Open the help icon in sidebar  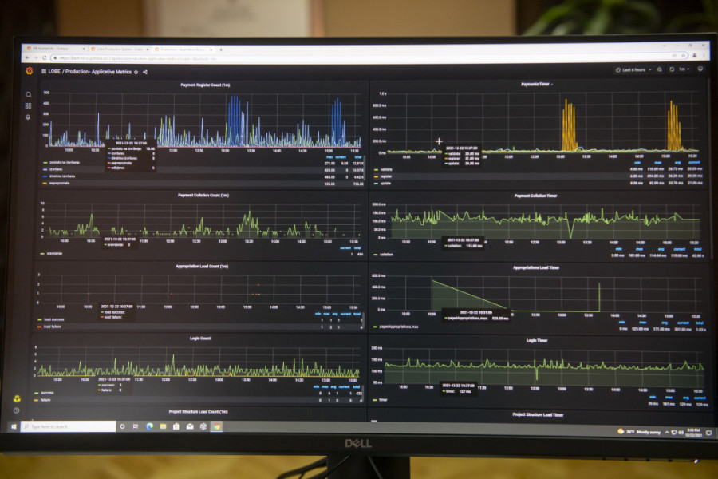[x=17, y=410]
